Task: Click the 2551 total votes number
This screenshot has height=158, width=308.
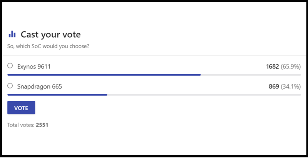Action: tap(42, 125)
